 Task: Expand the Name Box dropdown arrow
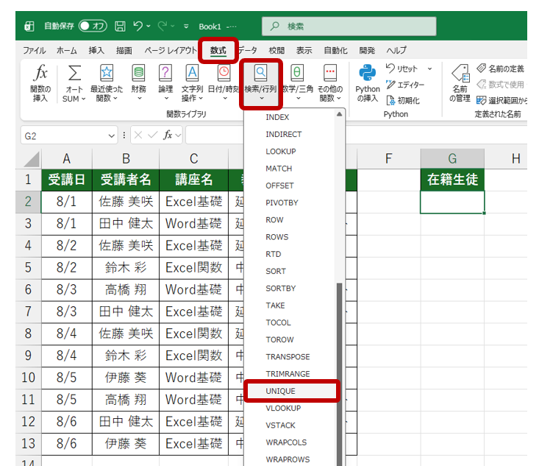pos(111,136)
